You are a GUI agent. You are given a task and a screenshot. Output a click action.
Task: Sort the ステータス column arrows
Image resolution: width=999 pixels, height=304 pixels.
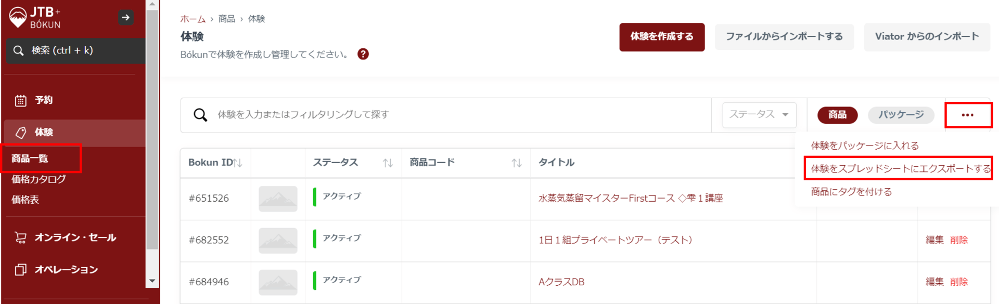[x=388, y=163]
